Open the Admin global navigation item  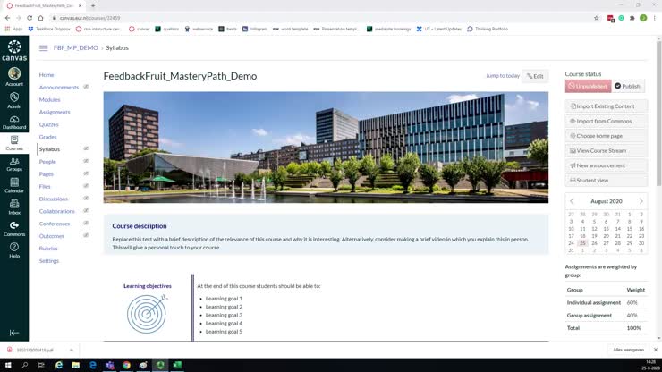click(x=14, y=100)
